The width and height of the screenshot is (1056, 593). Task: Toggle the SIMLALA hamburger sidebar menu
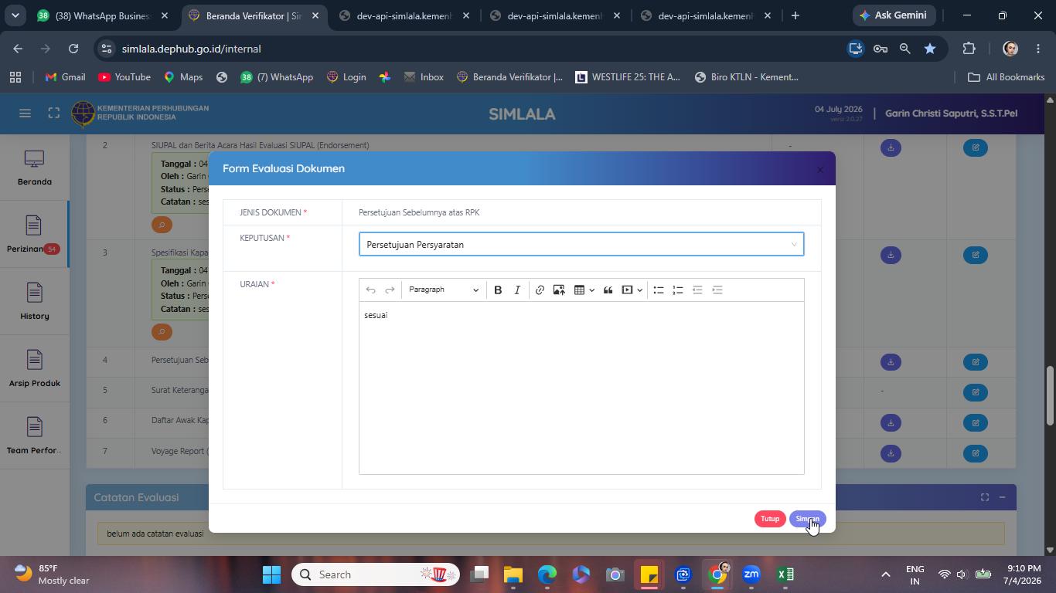click(x=25, y=114)
